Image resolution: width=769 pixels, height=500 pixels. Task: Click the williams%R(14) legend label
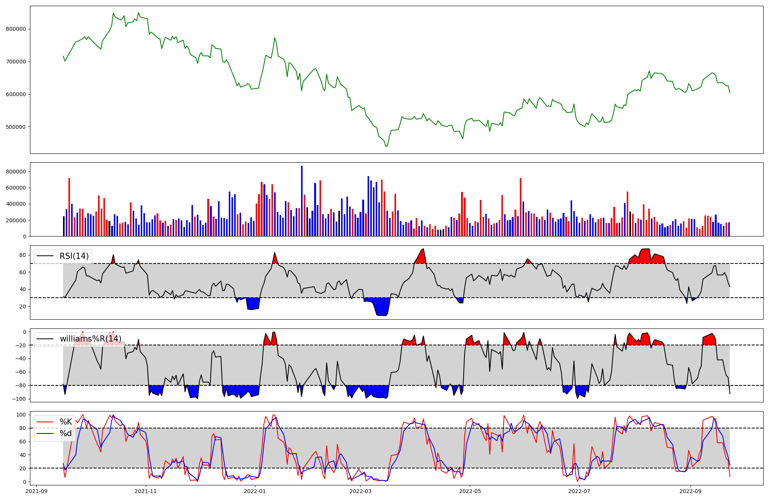[x=91, y=339]
